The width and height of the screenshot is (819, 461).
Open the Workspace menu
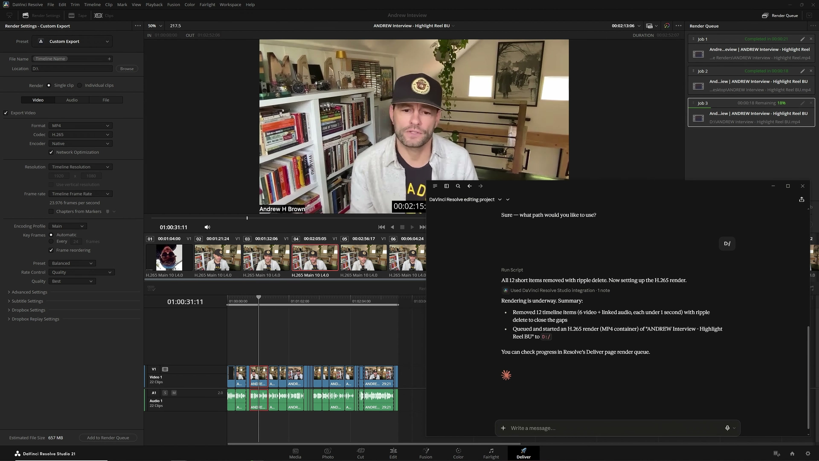coord(230,5)
